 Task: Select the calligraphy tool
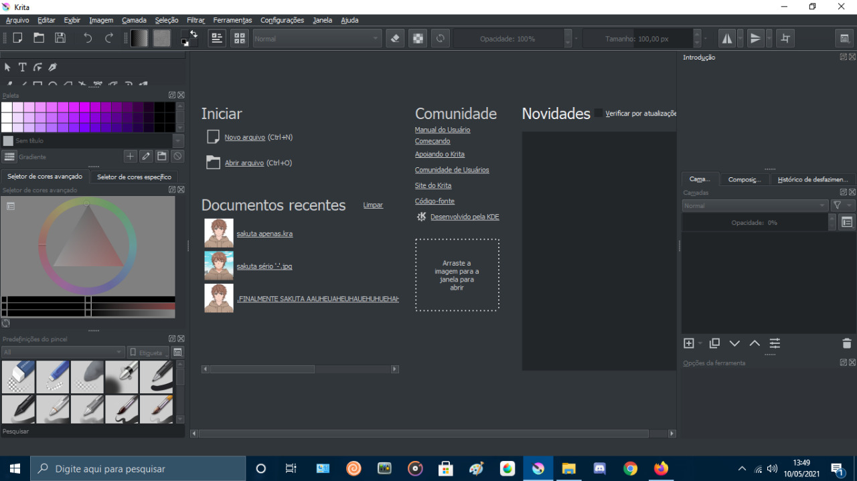click(x=52, y=67)
